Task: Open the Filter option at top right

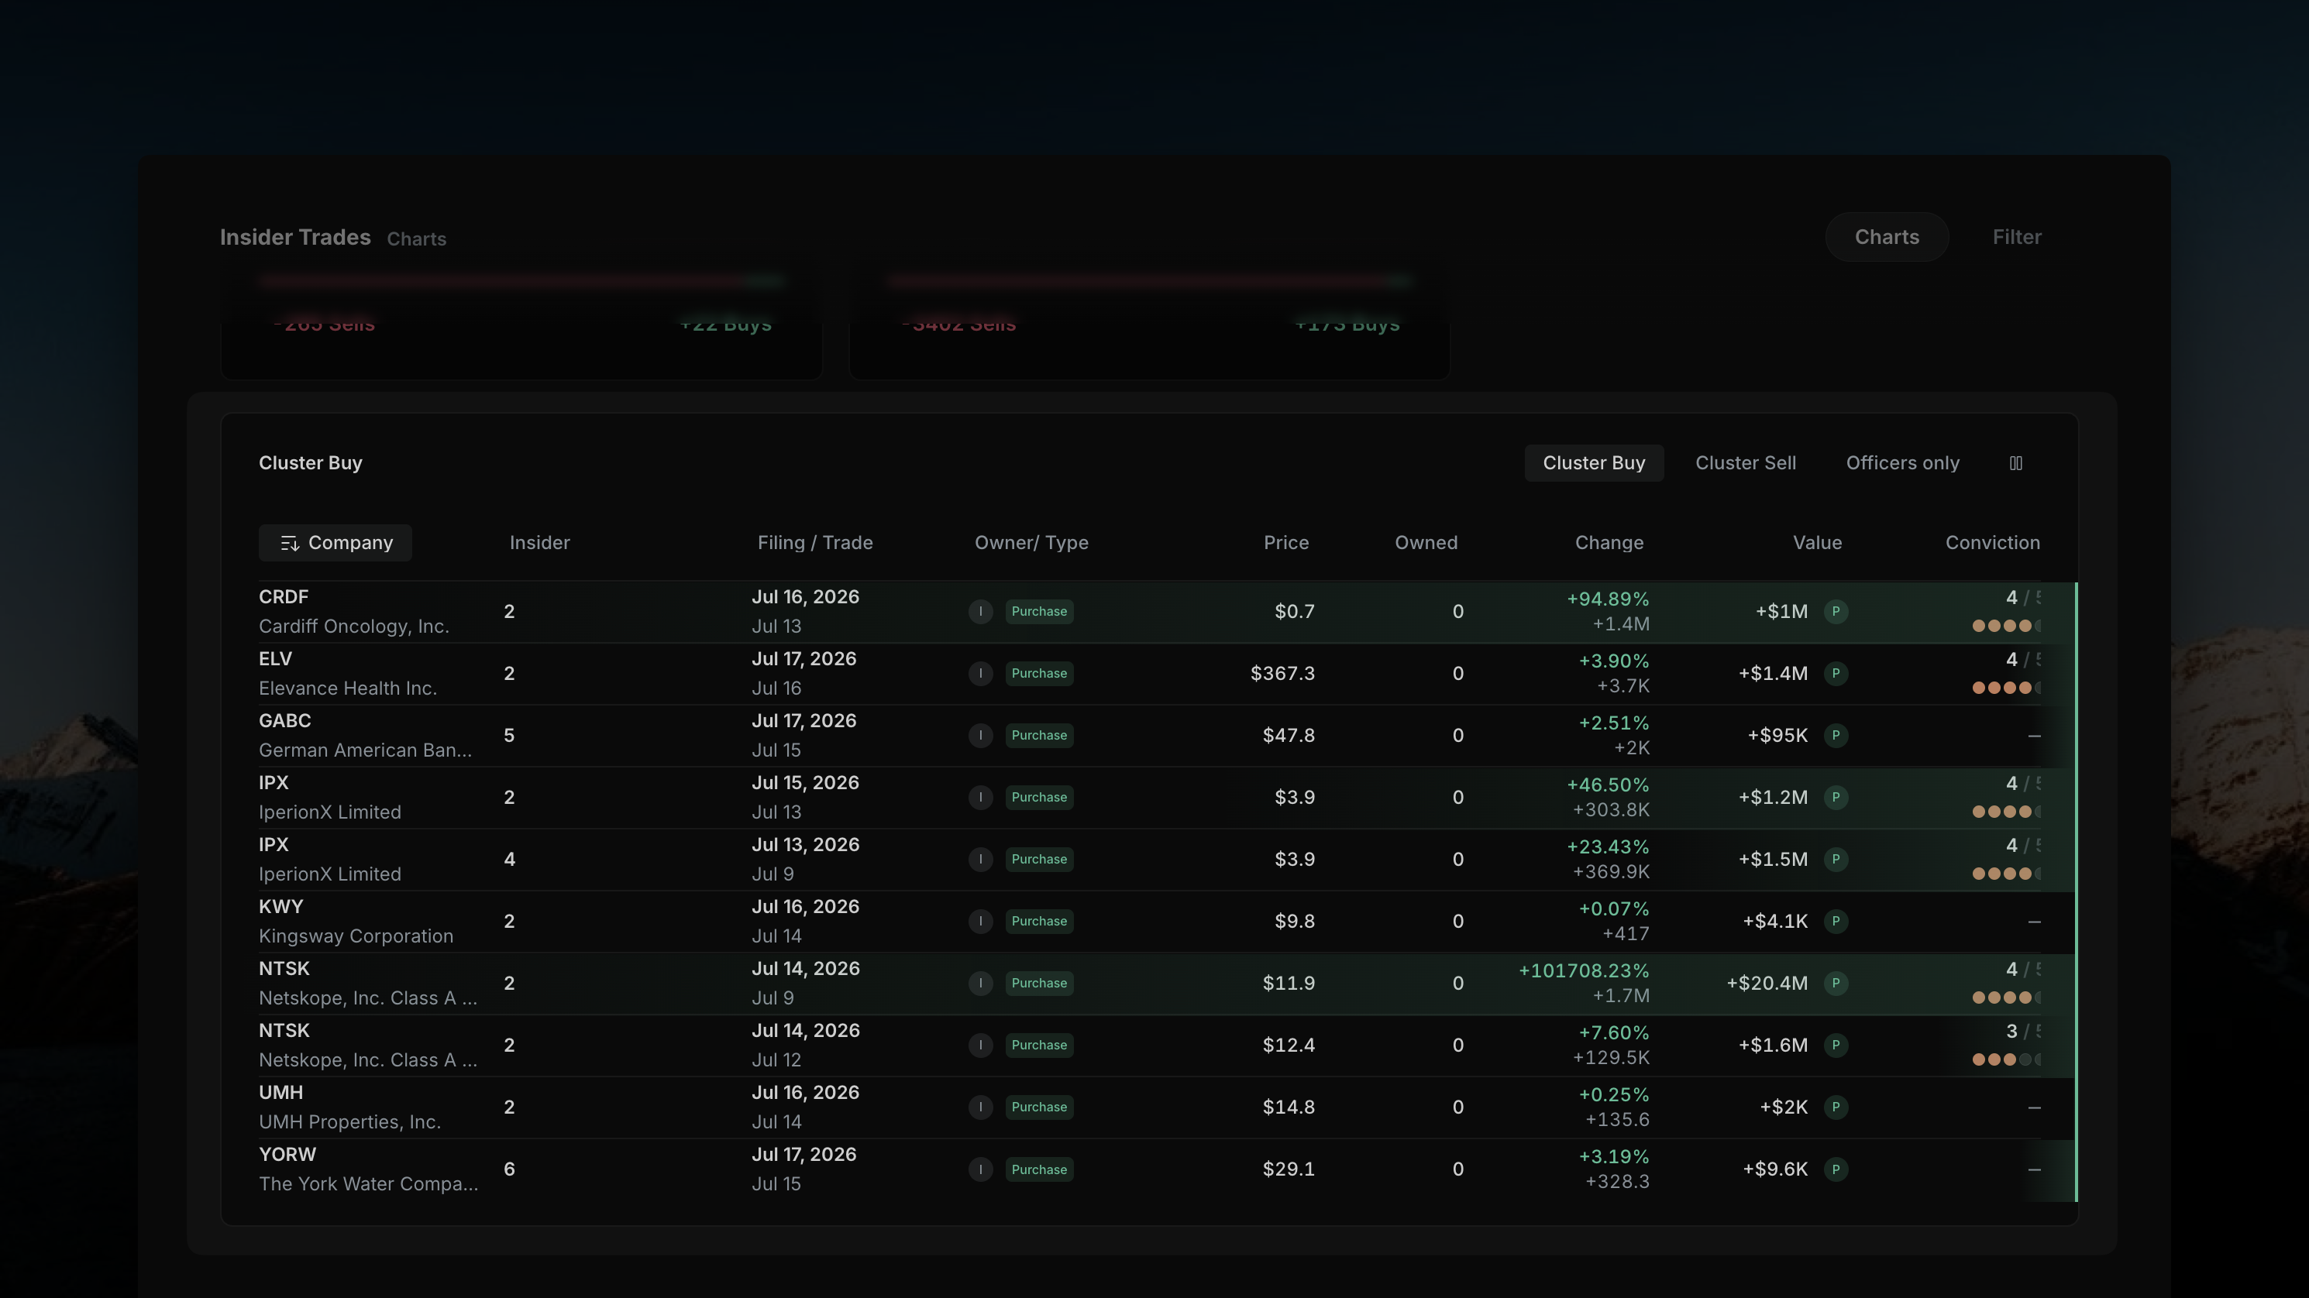Action: (x=2017, y=238)
